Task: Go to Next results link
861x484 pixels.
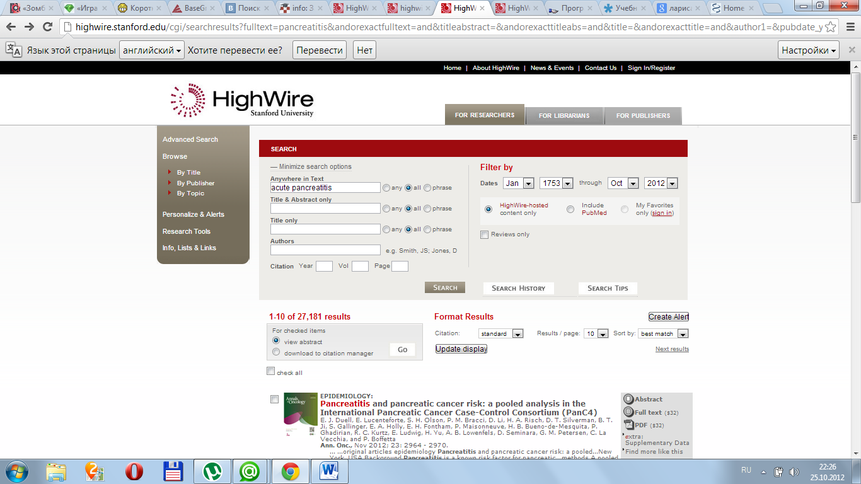Action: pyautogui.click(x=672, y=349)
